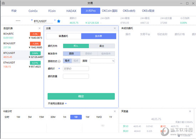
Task: Choose 买入 as order direction
Action: [76, 46]
